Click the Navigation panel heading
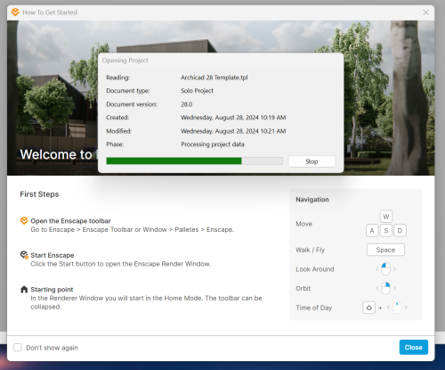This screenshot has height=370, width=445. tap(312, 200)
